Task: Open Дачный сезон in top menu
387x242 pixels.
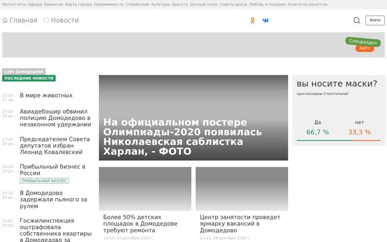Action: pos(204,4)
